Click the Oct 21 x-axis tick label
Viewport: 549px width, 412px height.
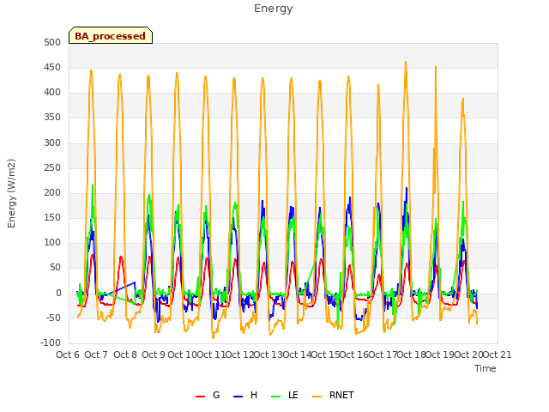click(497, 354)
